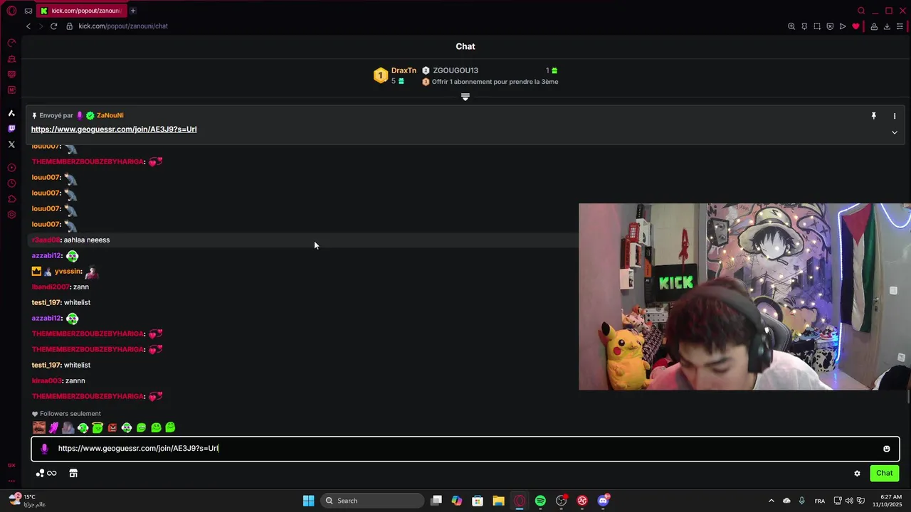Click ZaNouNi username in pinned message
The image size is (911, 512).
(110, 115)
